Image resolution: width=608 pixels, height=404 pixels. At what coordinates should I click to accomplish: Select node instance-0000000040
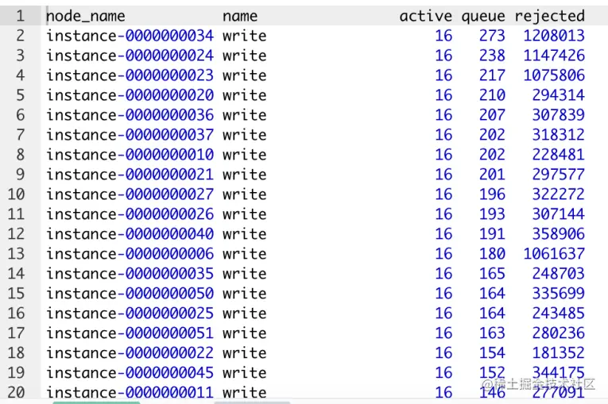130,234
